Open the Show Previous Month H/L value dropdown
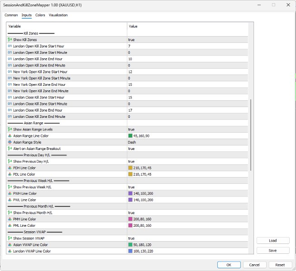The image size is (296, 271). 187,213
